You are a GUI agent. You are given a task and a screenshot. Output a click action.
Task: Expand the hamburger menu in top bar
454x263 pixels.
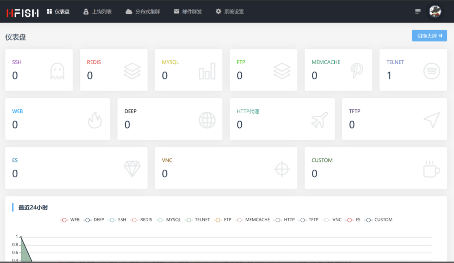coord(418,12)
